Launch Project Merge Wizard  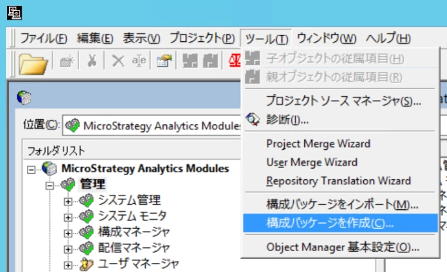340,144
